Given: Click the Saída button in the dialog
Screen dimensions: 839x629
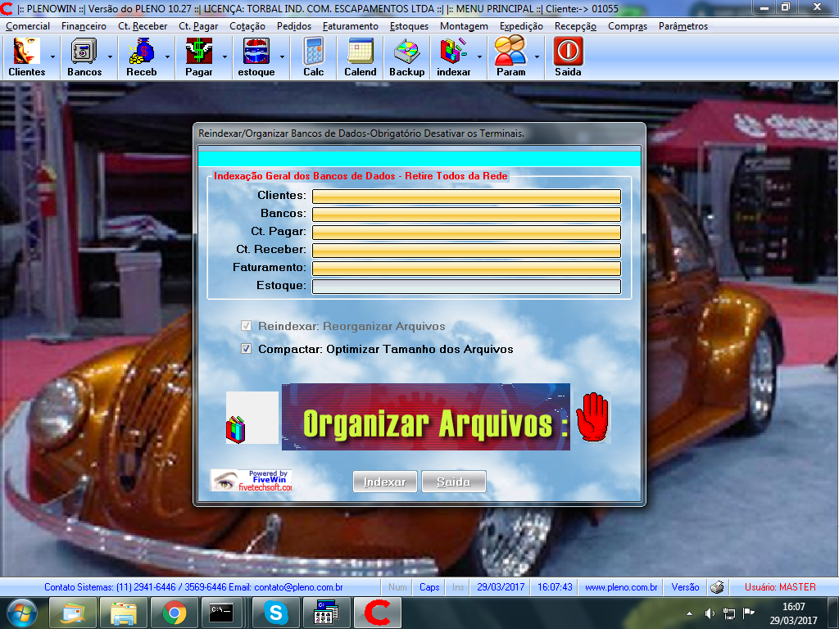Looking at the screenshot, I should [x=453, y=482].
